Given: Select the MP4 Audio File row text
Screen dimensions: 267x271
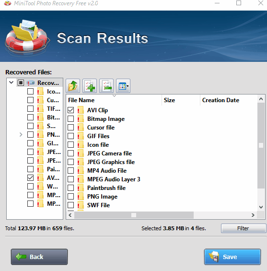Looking at the screenshot, I should pyautogui.click(x=107, y=171).
